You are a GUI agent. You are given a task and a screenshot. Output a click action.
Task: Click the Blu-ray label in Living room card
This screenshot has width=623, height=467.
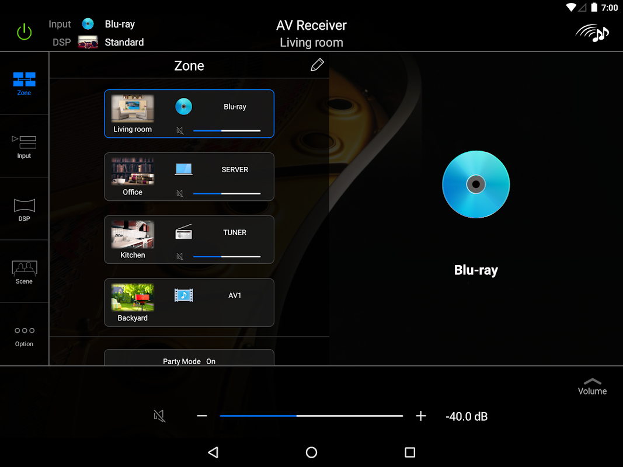[235, 106]
